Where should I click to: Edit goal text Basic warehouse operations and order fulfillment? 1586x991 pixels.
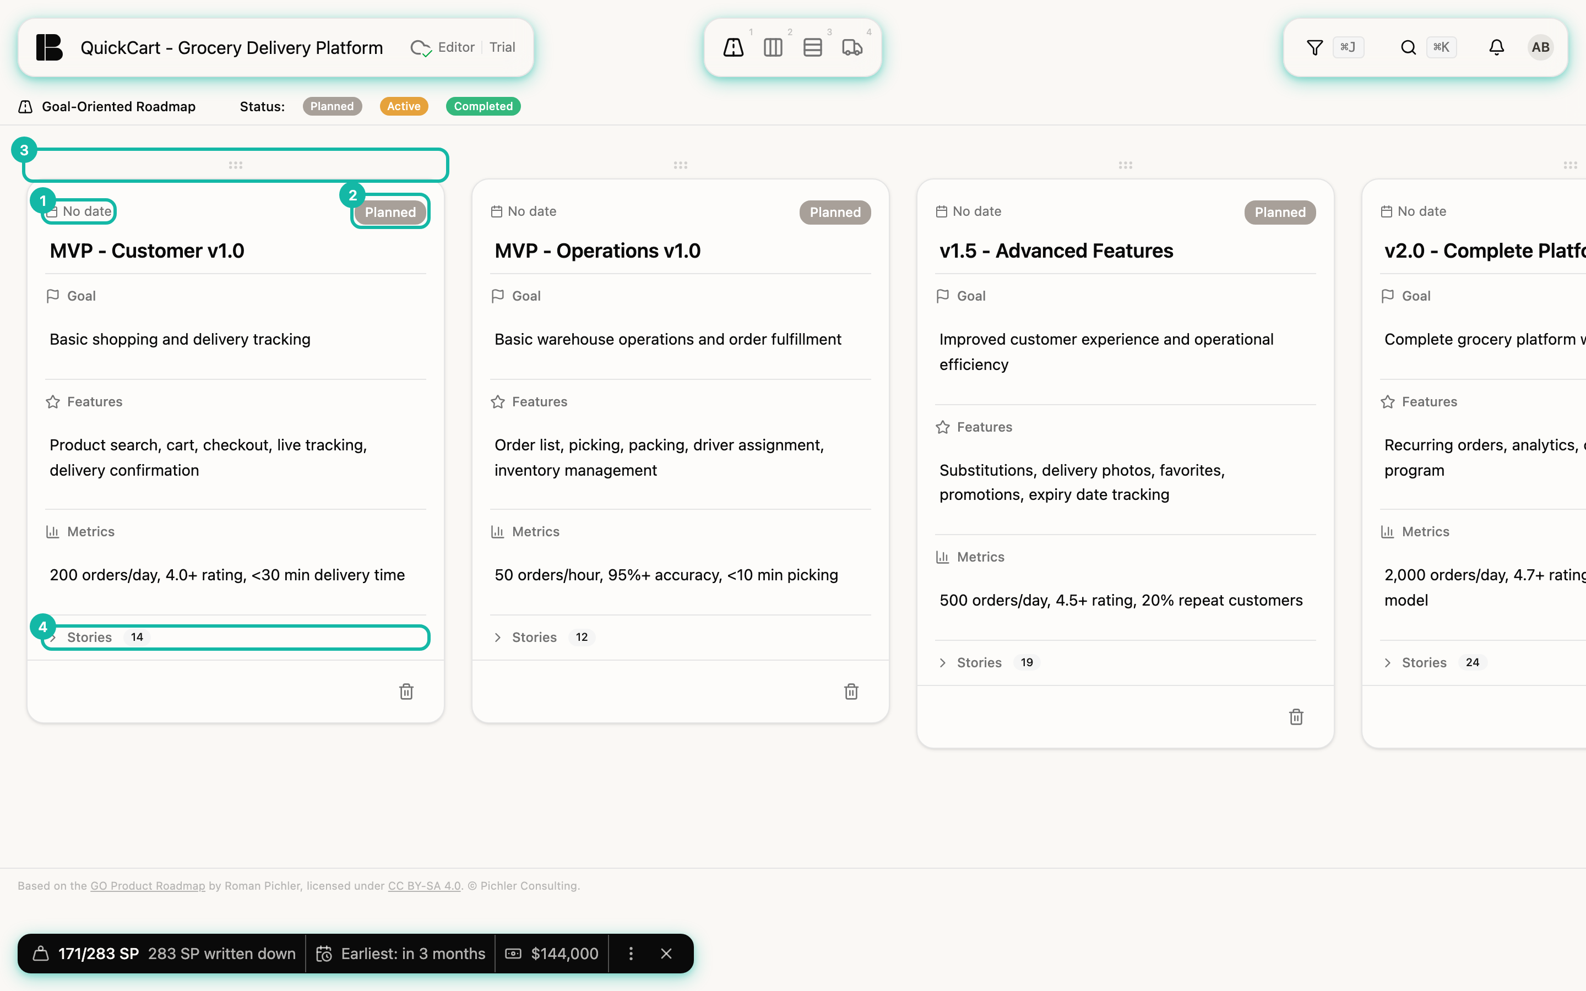click(668, 340)
